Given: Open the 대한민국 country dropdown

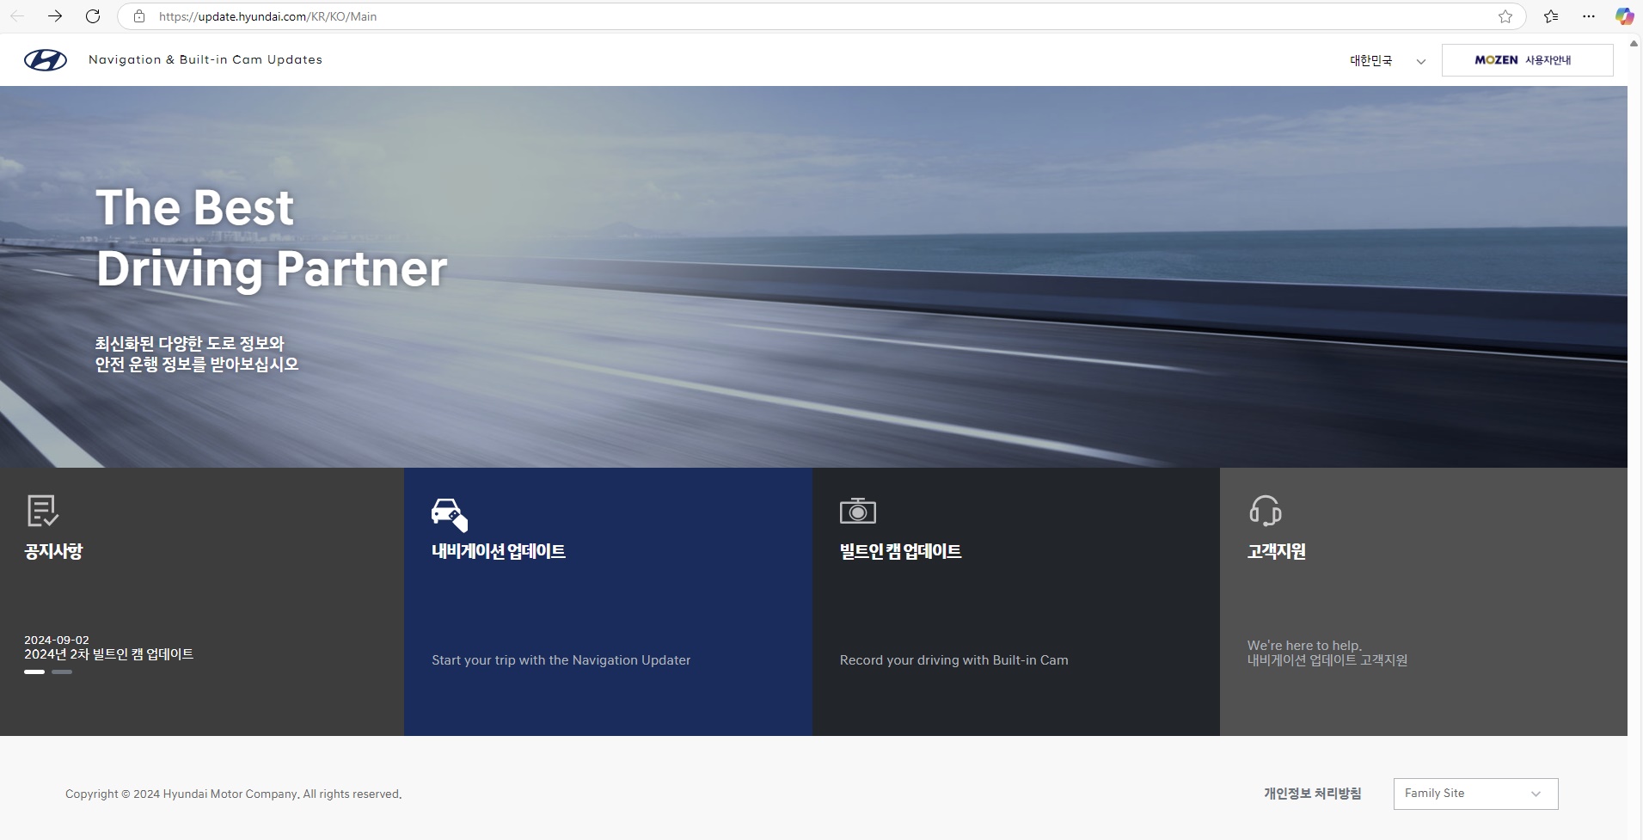Looking at the screenshot, I should [1387, 61].
